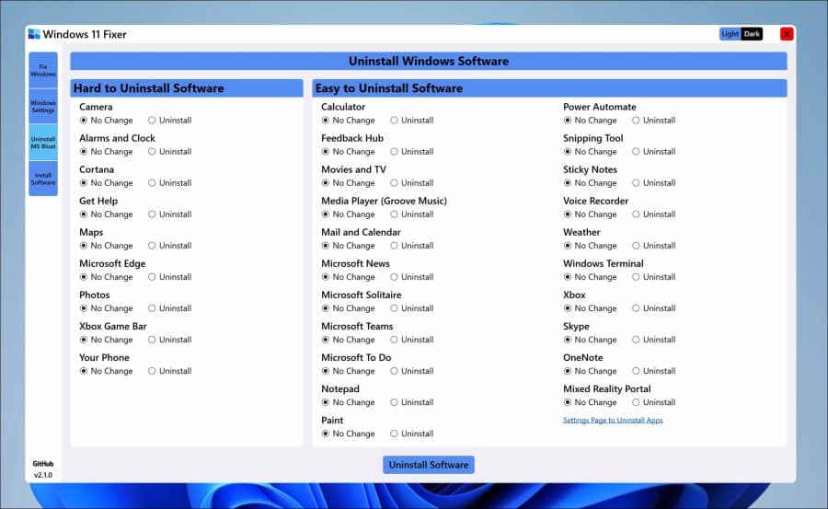This screenshot has width=828, height=509.
Task: Select Uninstall for Mail and Calendar
Action: coord(412,245)
